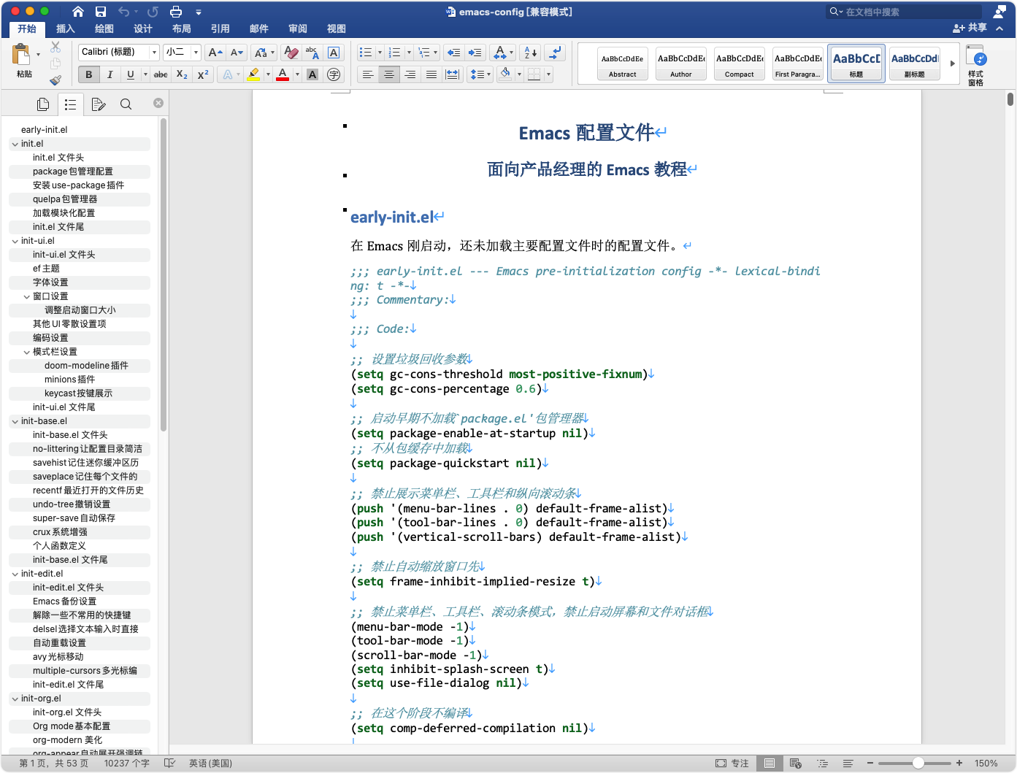Apply the Abstract style

tap(623, 64)
